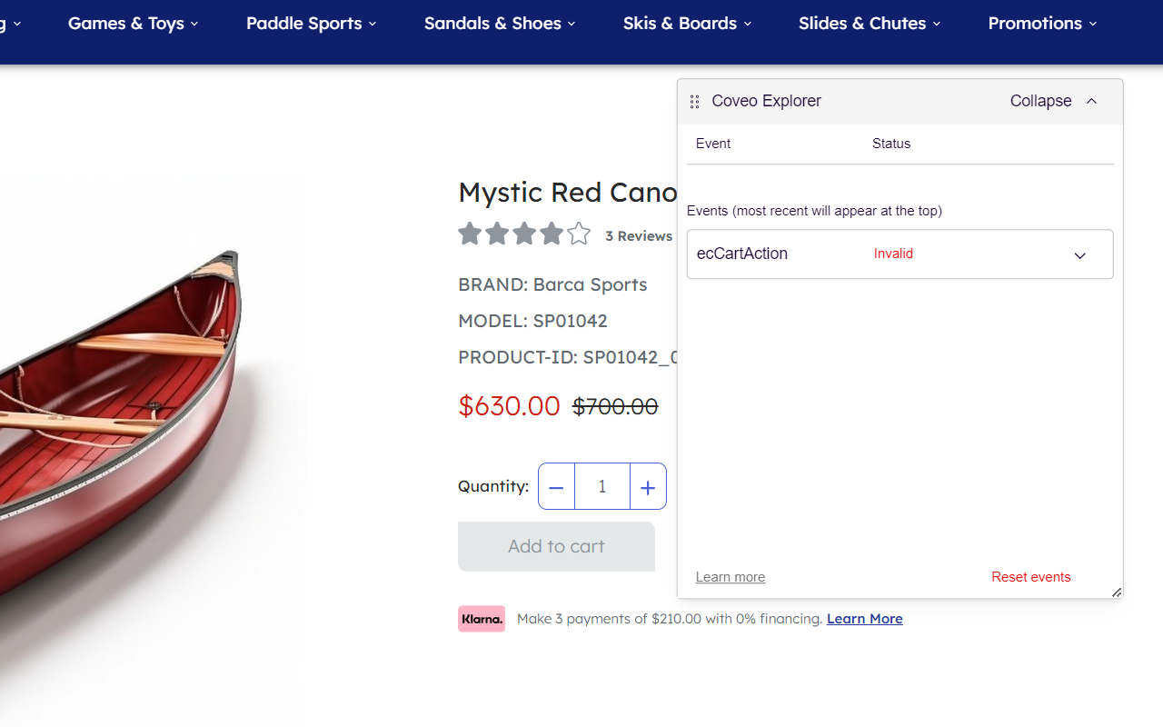Screen dimensions: 1163x727
Task: Expand the Sandals & Shoes dropdown
Action: click(x=500, y=24)
